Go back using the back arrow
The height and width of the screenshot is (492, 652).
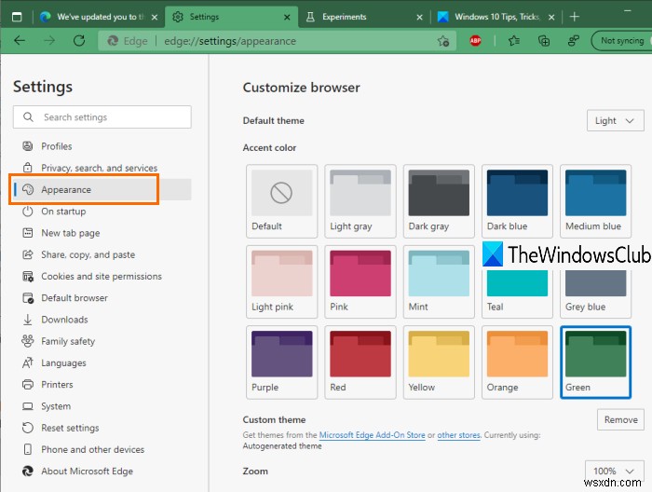20,41
